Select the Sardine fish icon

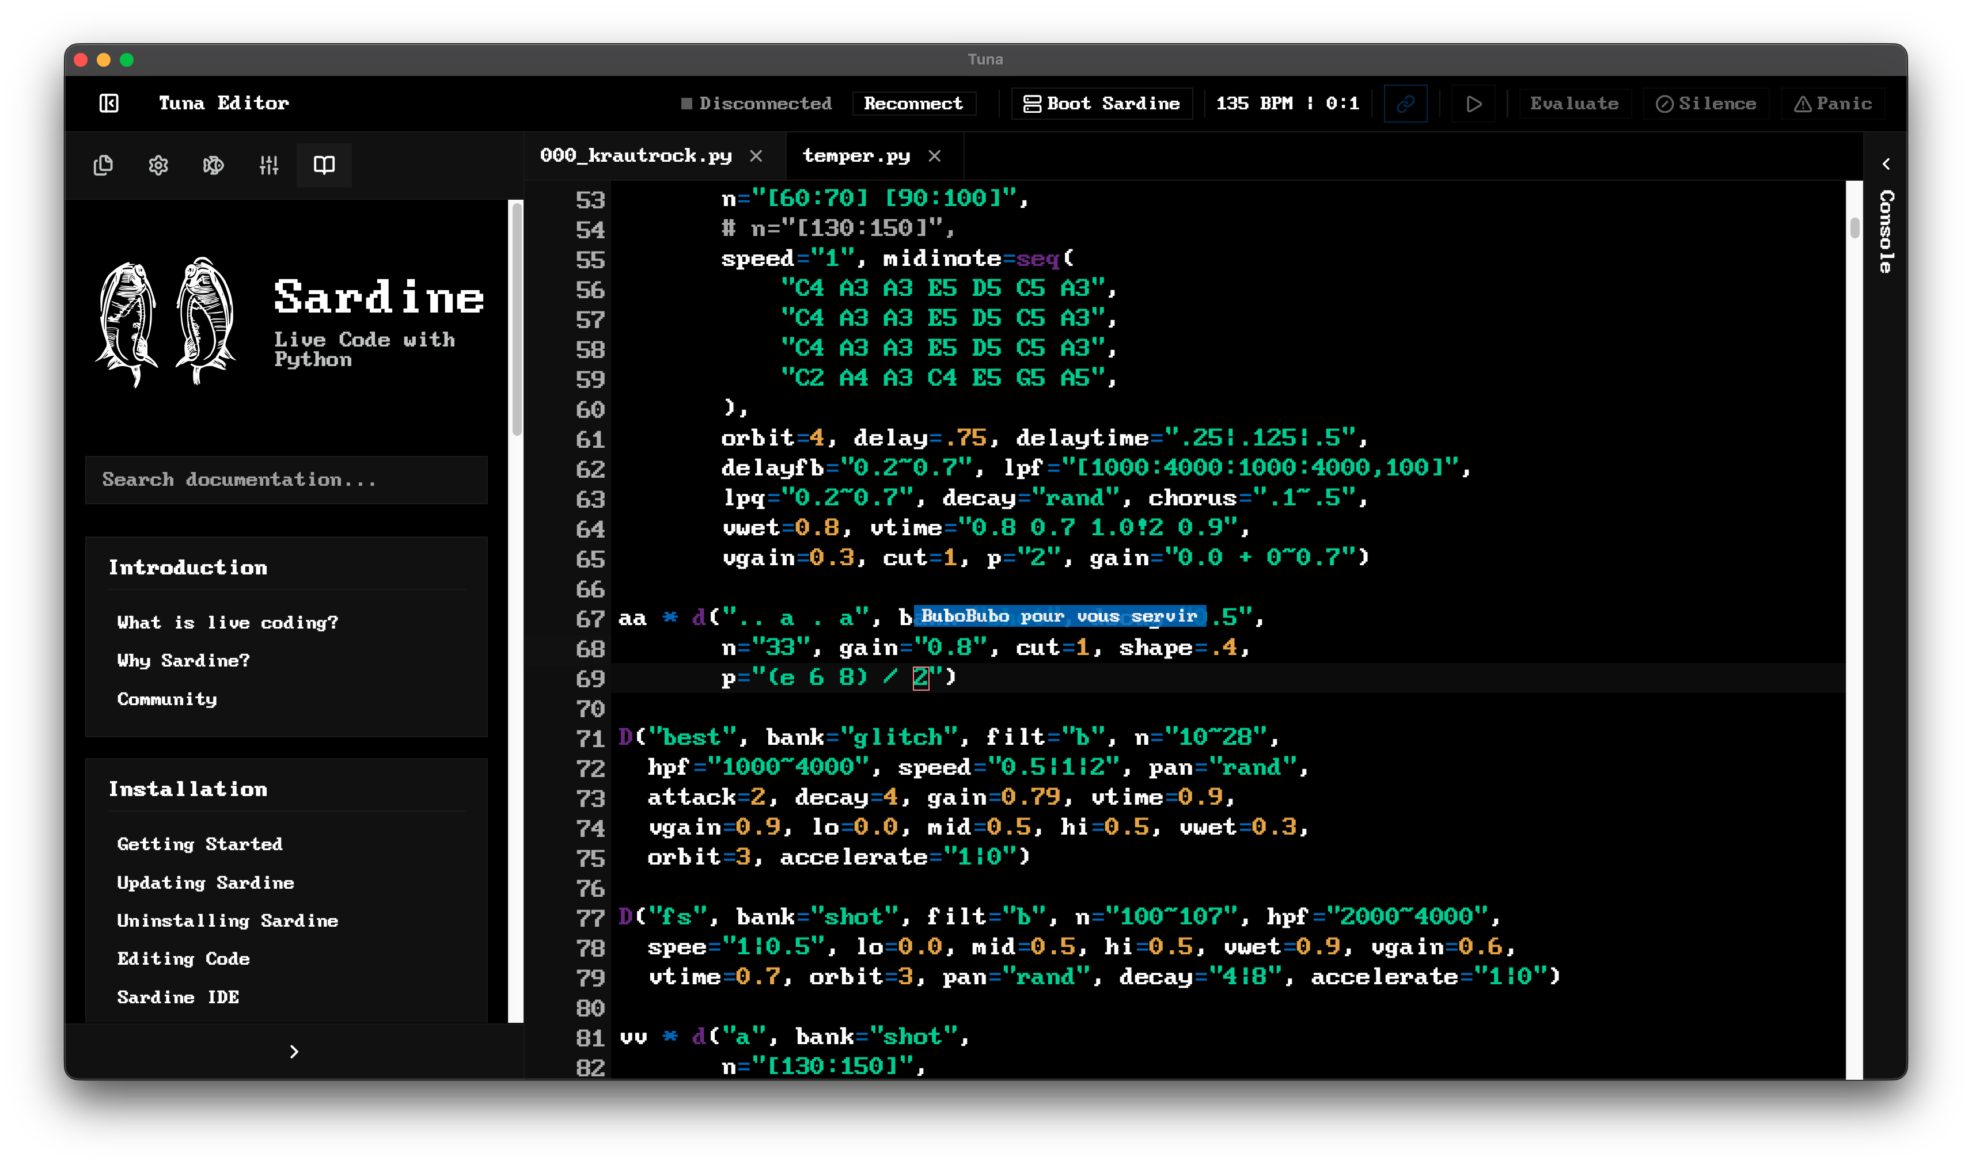(213, 165)
